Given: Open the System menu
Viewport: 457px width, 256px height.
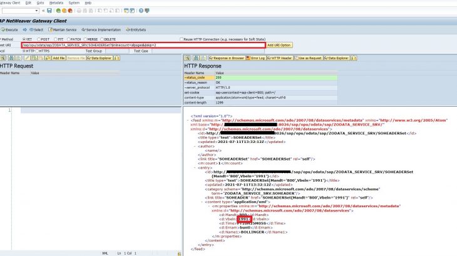Looking at the screenshot, I should pyautogui.click(x=74, y=2).
